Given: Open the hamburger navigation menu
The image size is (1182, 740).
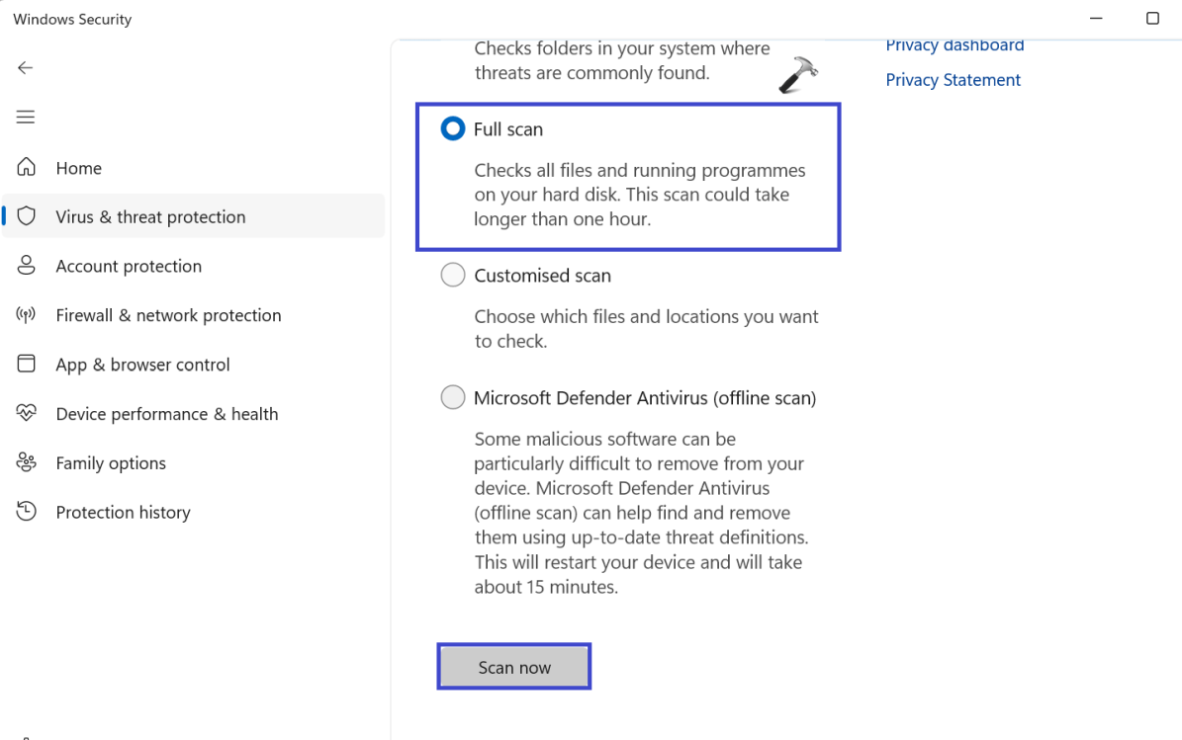Looking at the screenshot, I should (x=26, y=118).
